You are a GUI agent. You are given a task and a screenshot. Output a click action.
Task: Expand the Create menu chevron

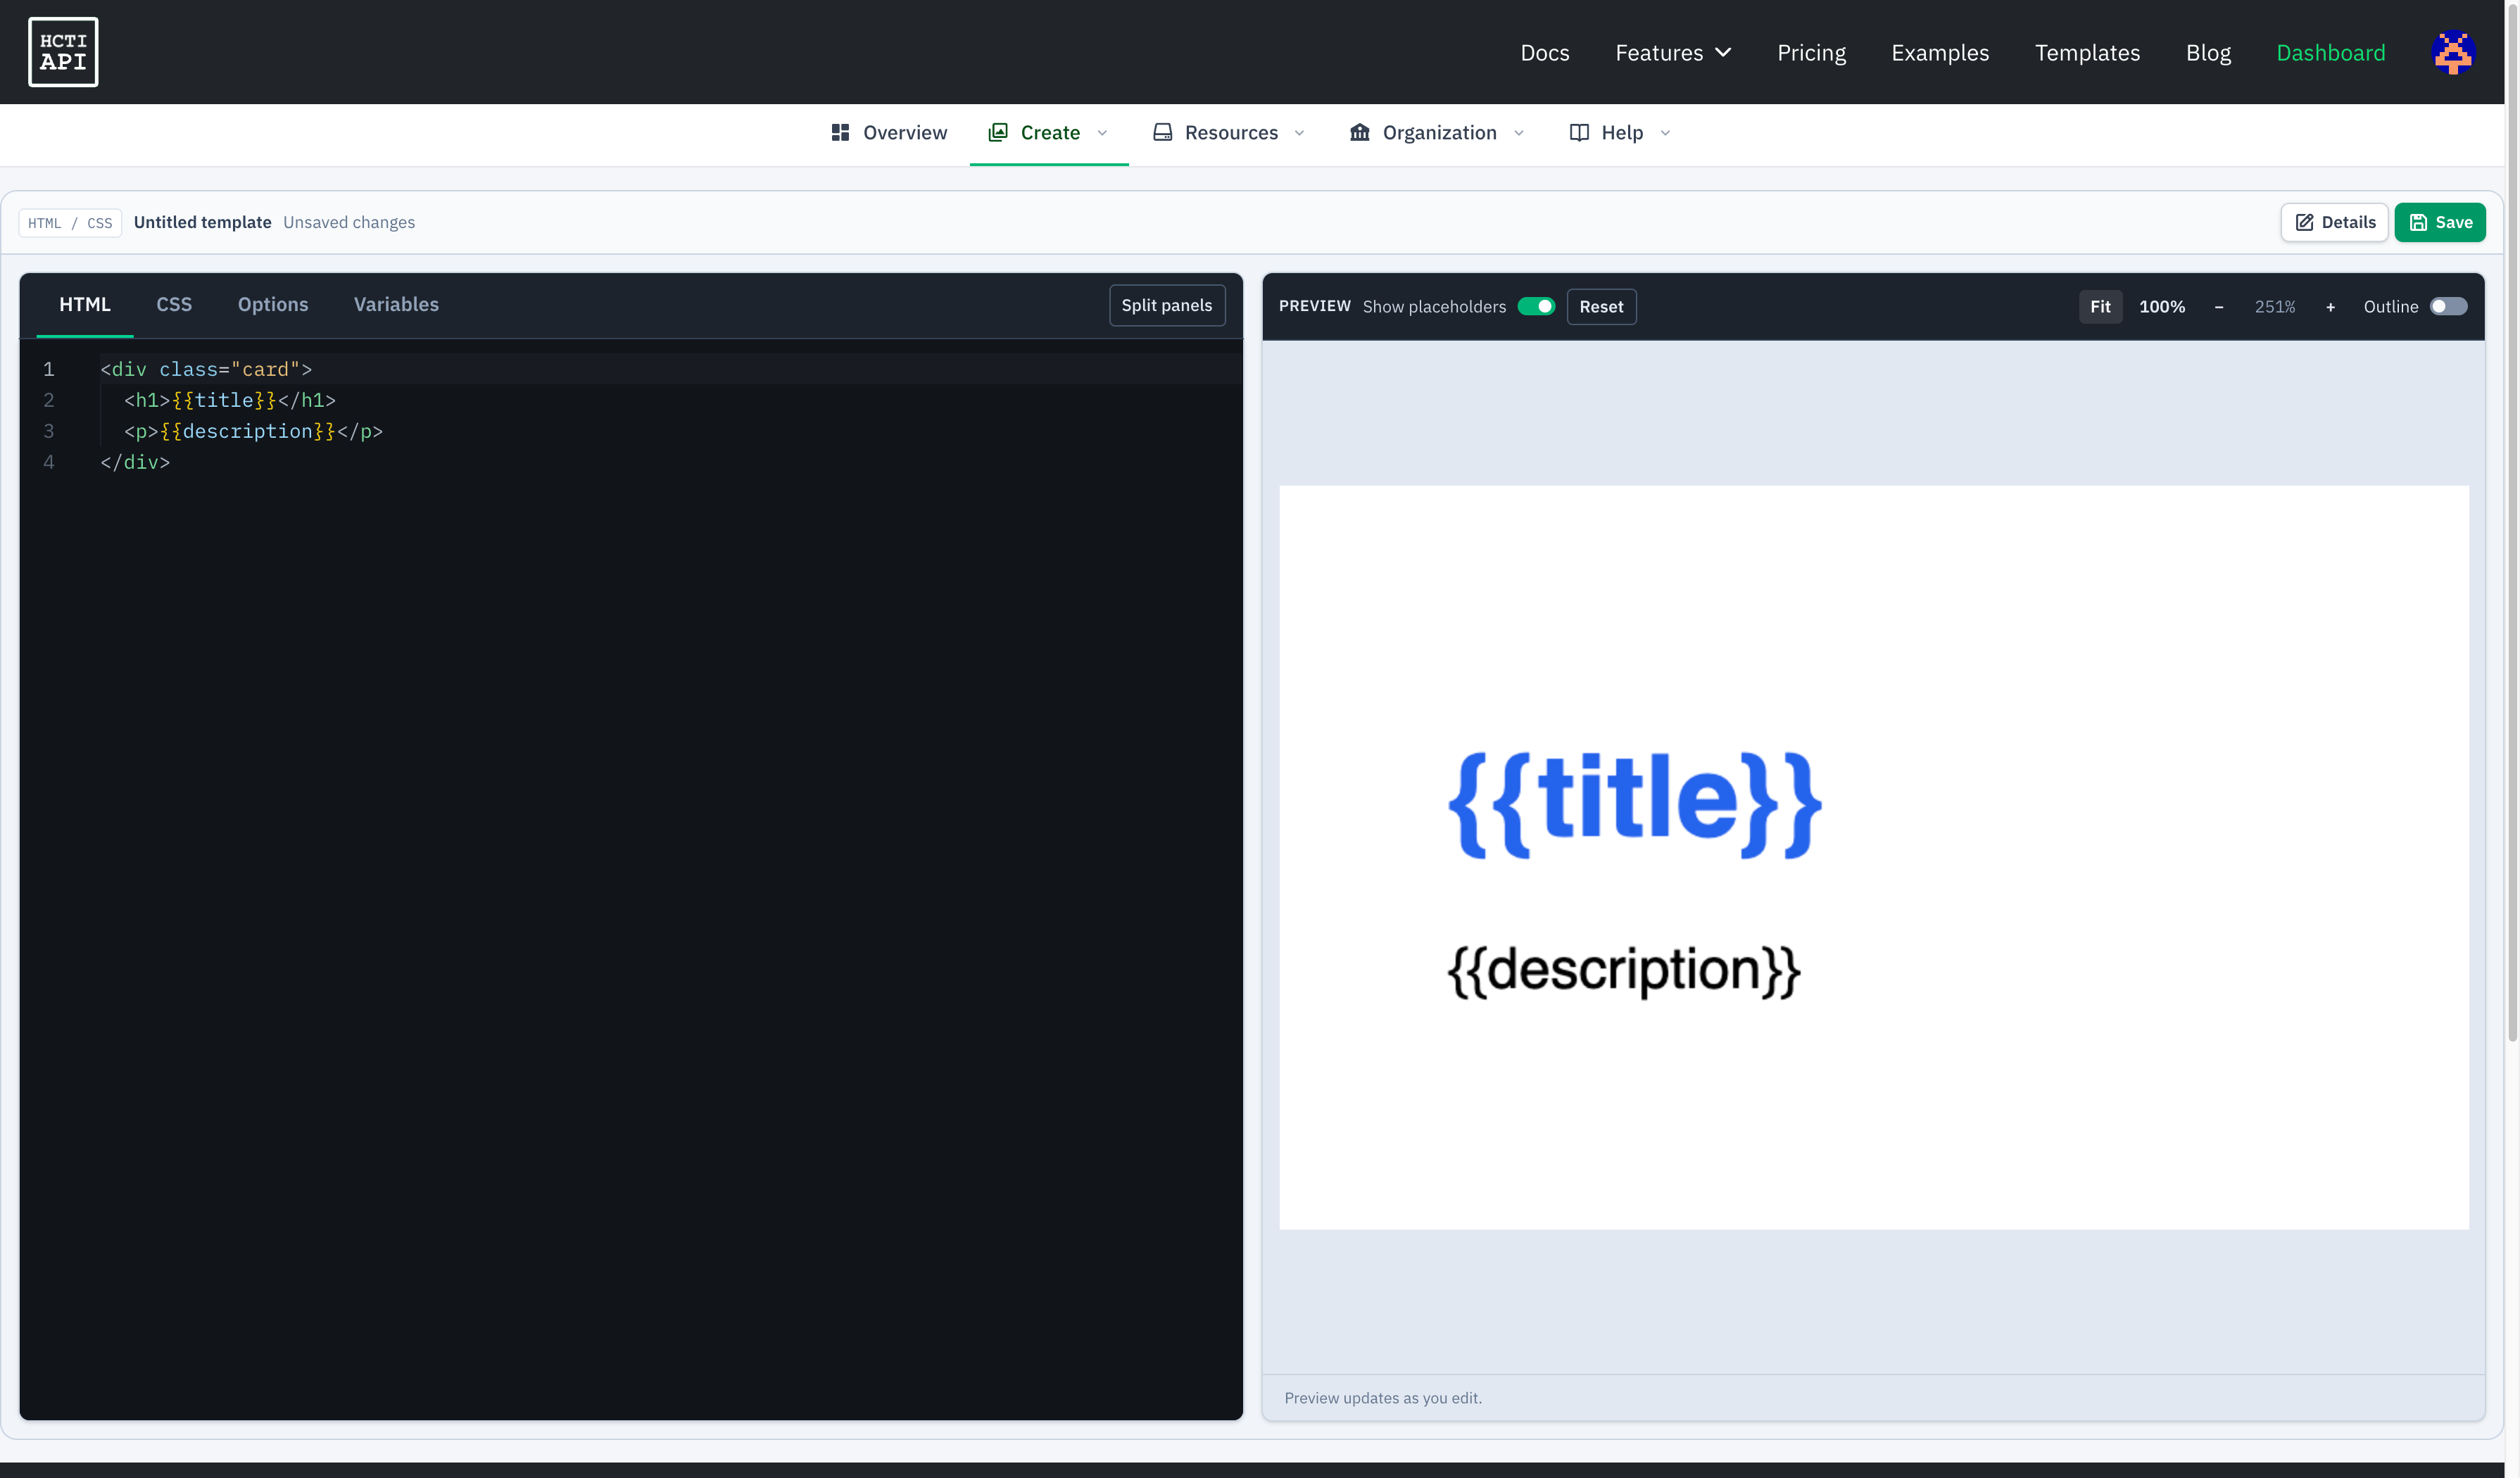point(1102,132)
